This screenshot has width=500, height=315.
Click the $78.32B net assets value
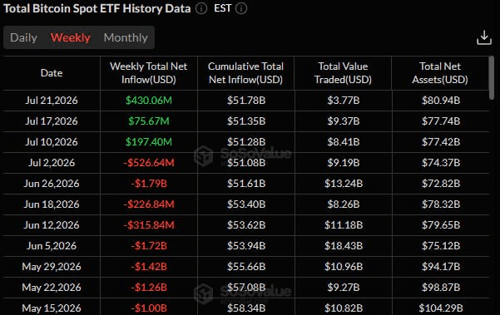click(441, 204)
